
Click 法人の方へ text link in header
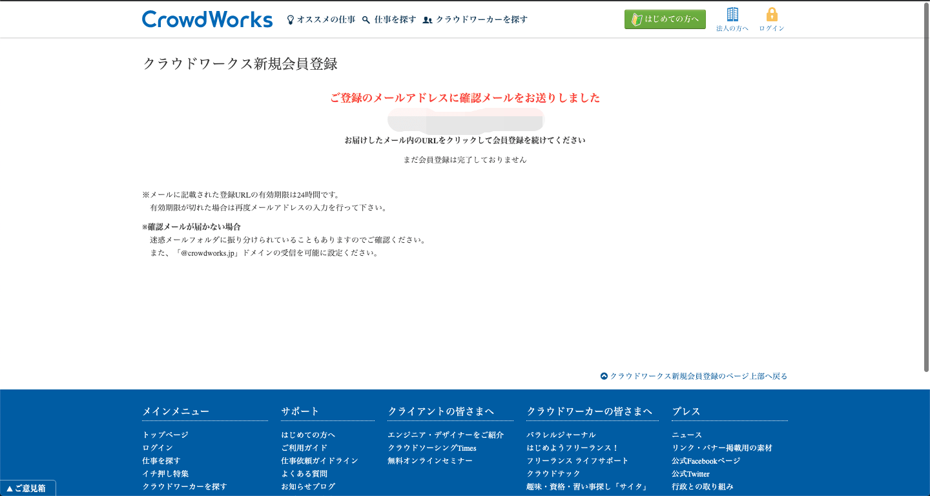(732, 28)
